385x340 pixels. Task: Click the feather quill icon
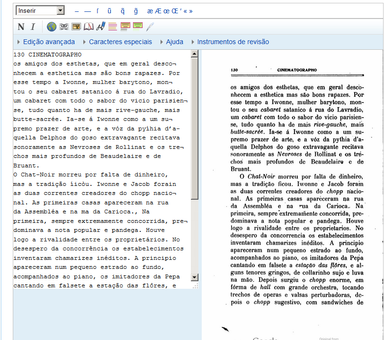click(x=150, y=27)
